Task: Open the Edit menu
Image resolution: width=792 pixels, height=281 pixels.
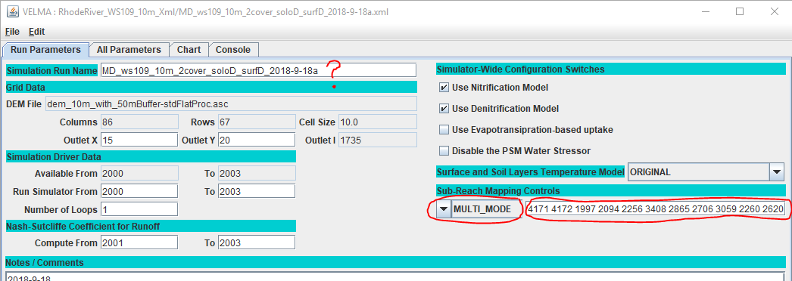Action: [36, 31]
